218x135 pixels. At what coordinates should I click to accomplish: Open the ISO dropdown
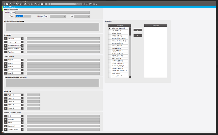point(88,16)
